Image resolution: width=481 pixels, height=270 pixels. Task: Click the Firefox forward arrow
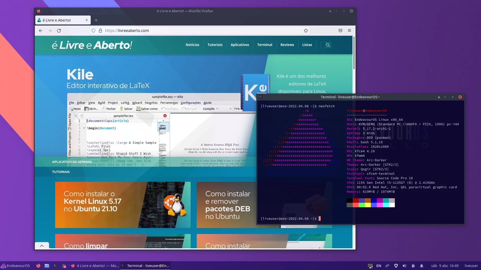tap(50, 30)
